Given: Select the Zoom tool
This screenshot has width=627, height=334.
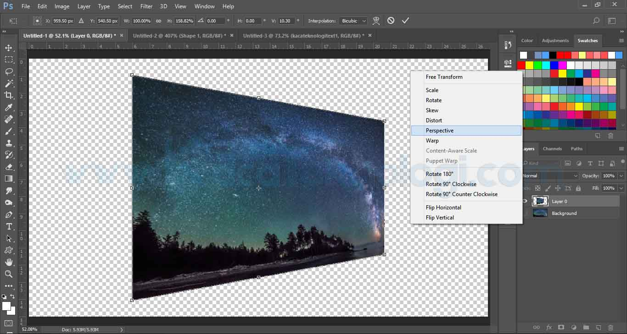Looking at the screenshot, I should 9,274.
